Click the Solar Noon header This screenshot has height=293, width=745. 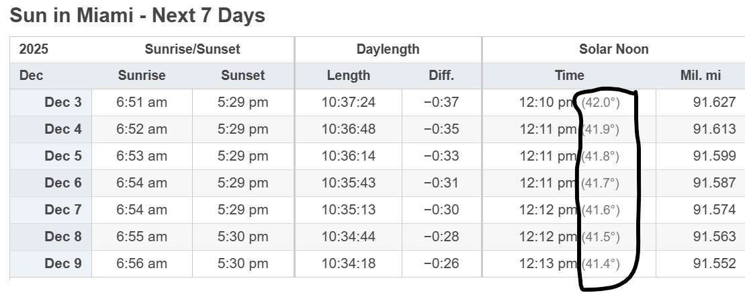[x=613, y=49]
